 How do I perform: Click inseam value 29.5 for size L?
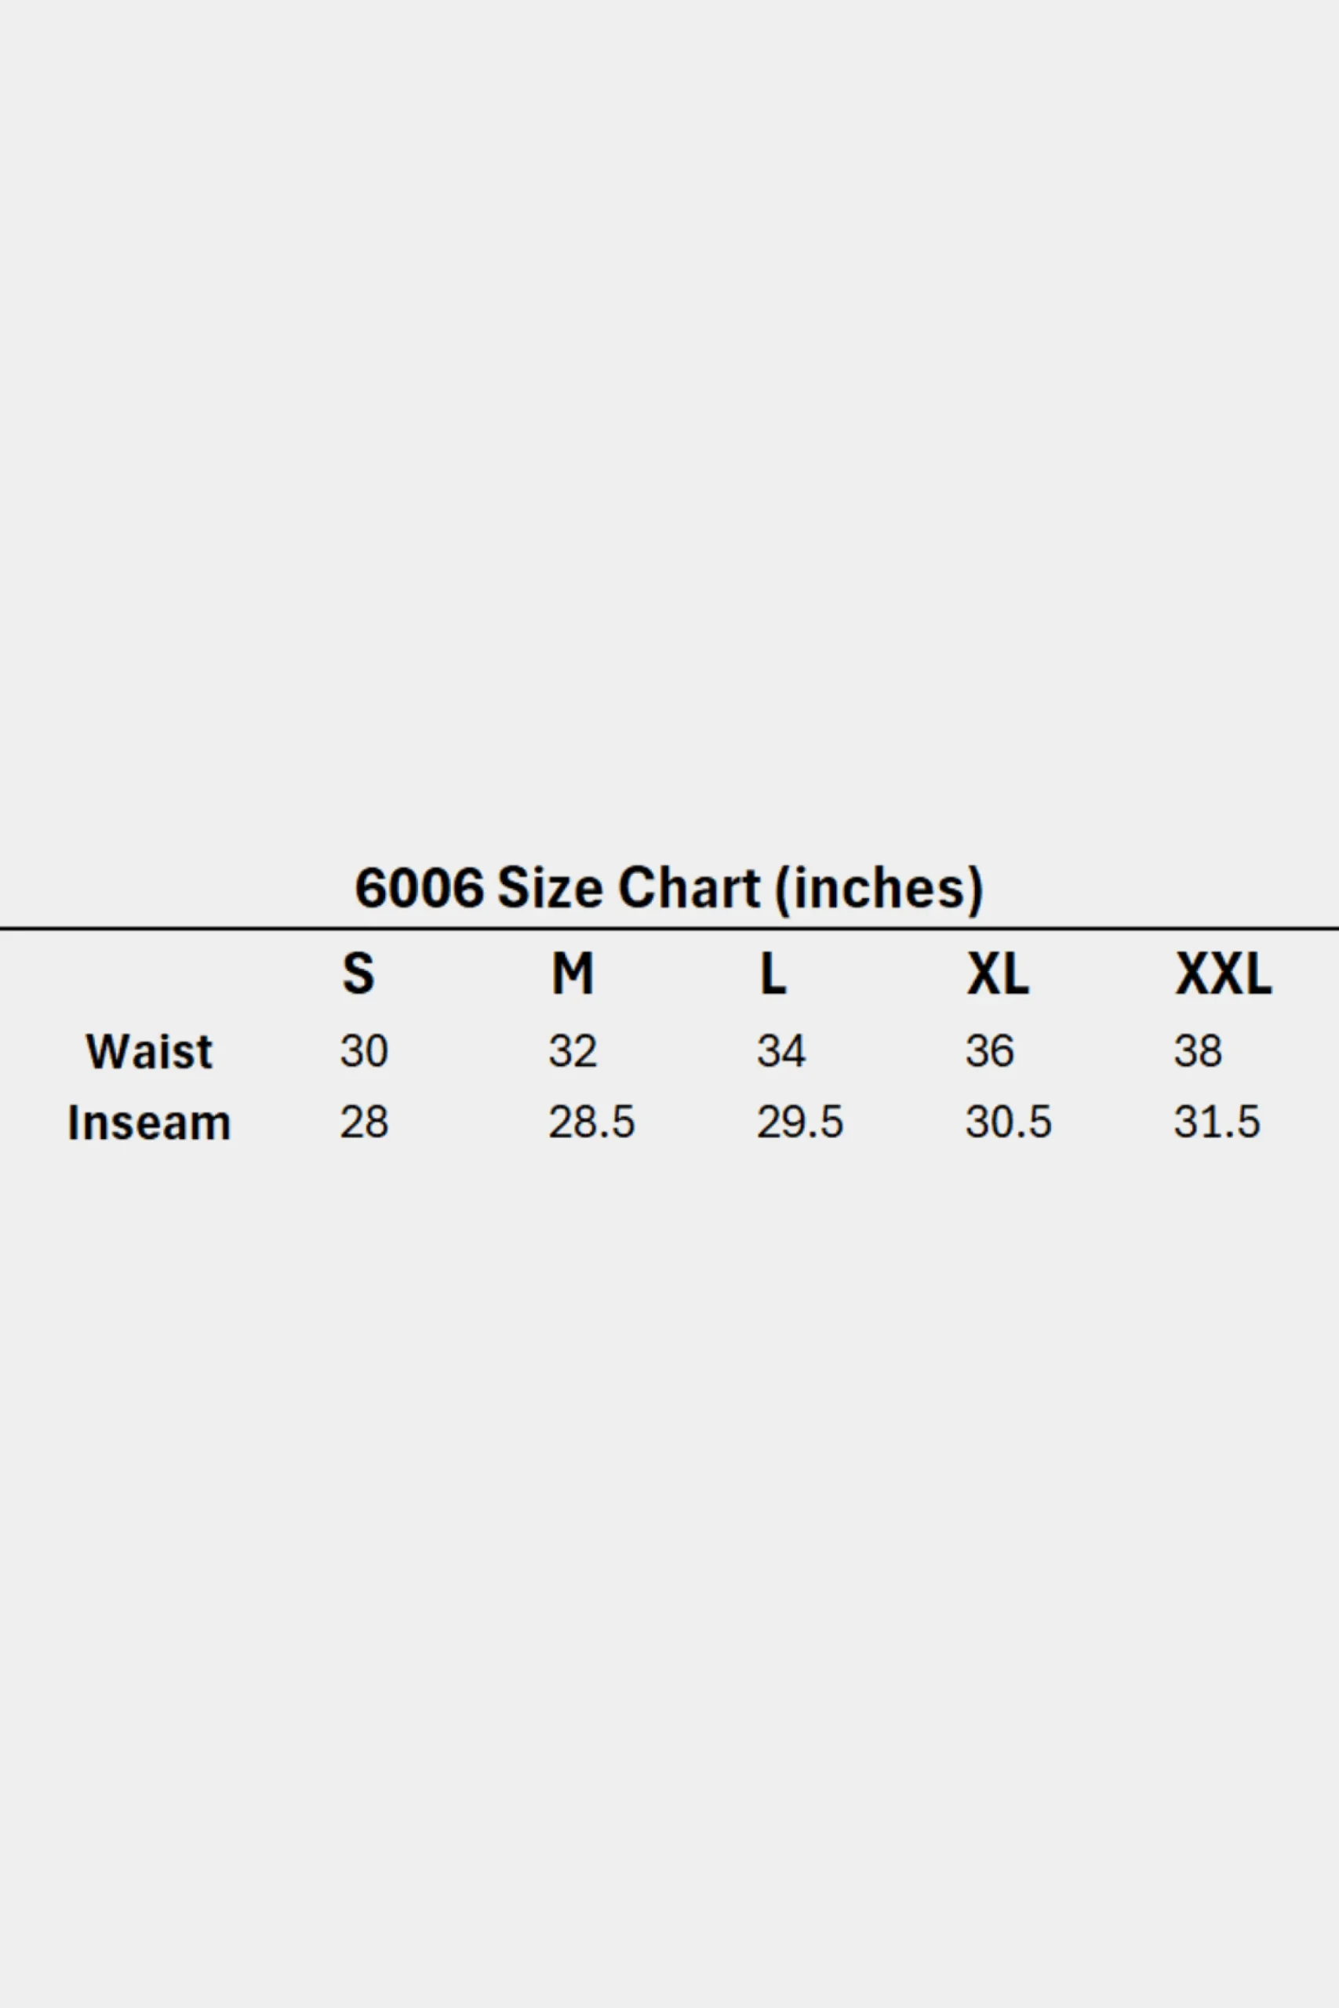coord(800,1122)
